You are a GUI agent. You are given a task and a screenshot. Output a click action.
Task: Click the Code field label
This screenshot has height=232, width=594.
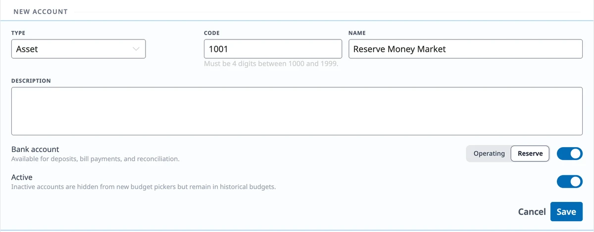tap(212, 33)
